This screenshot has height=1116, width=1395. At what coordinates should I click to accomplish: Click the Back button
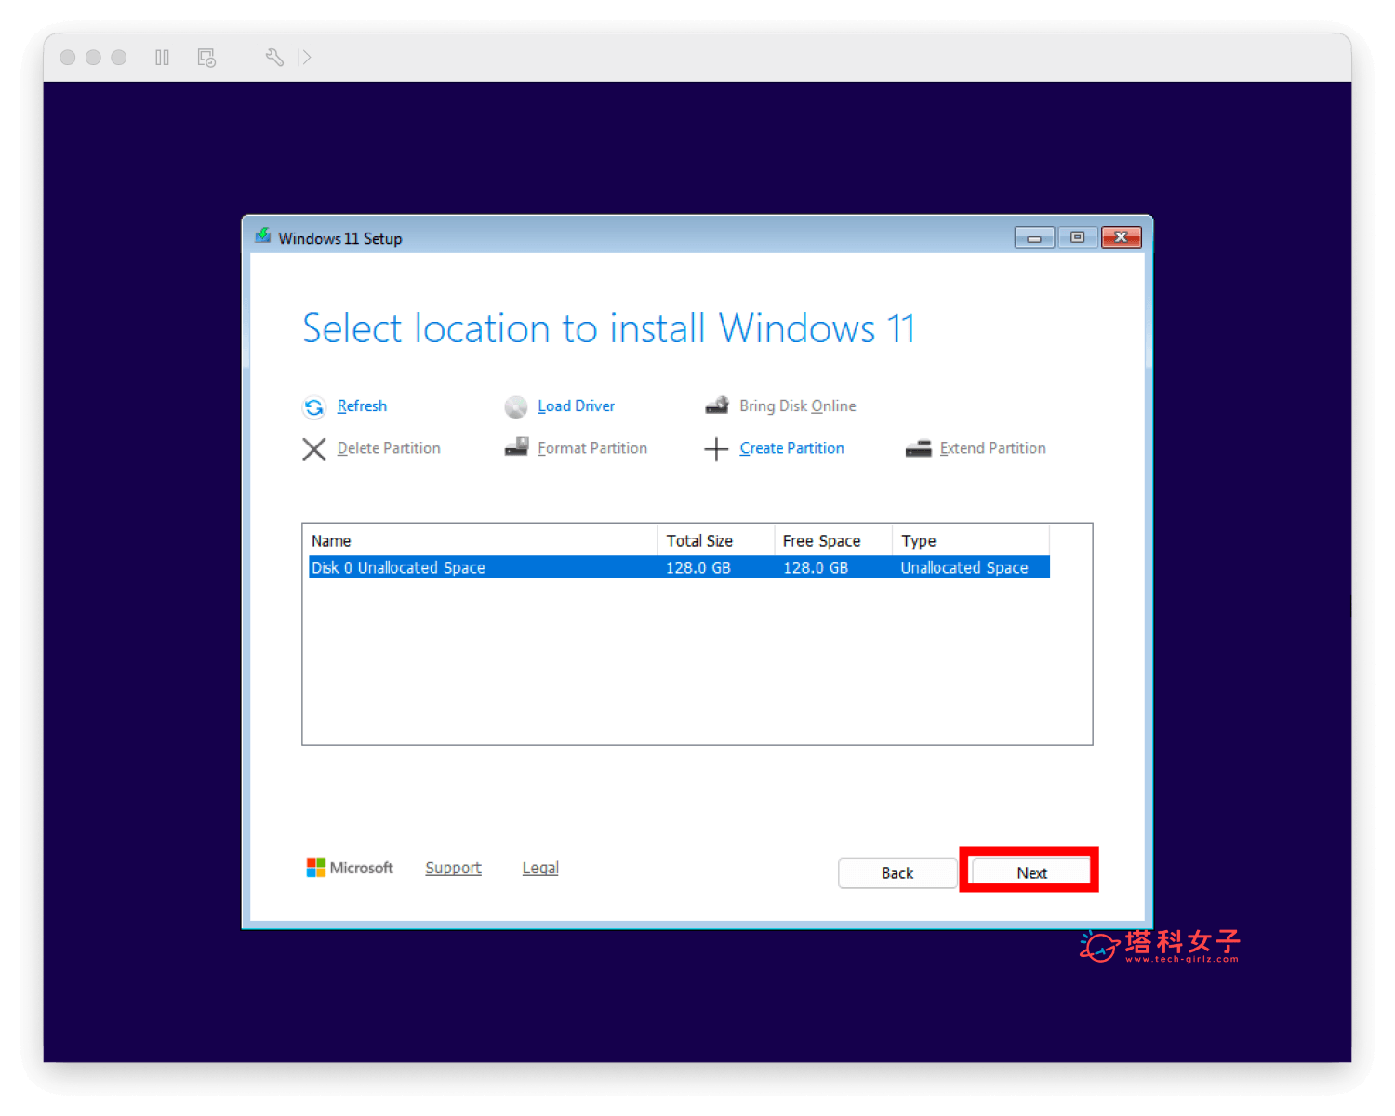[x=897, y=873]
